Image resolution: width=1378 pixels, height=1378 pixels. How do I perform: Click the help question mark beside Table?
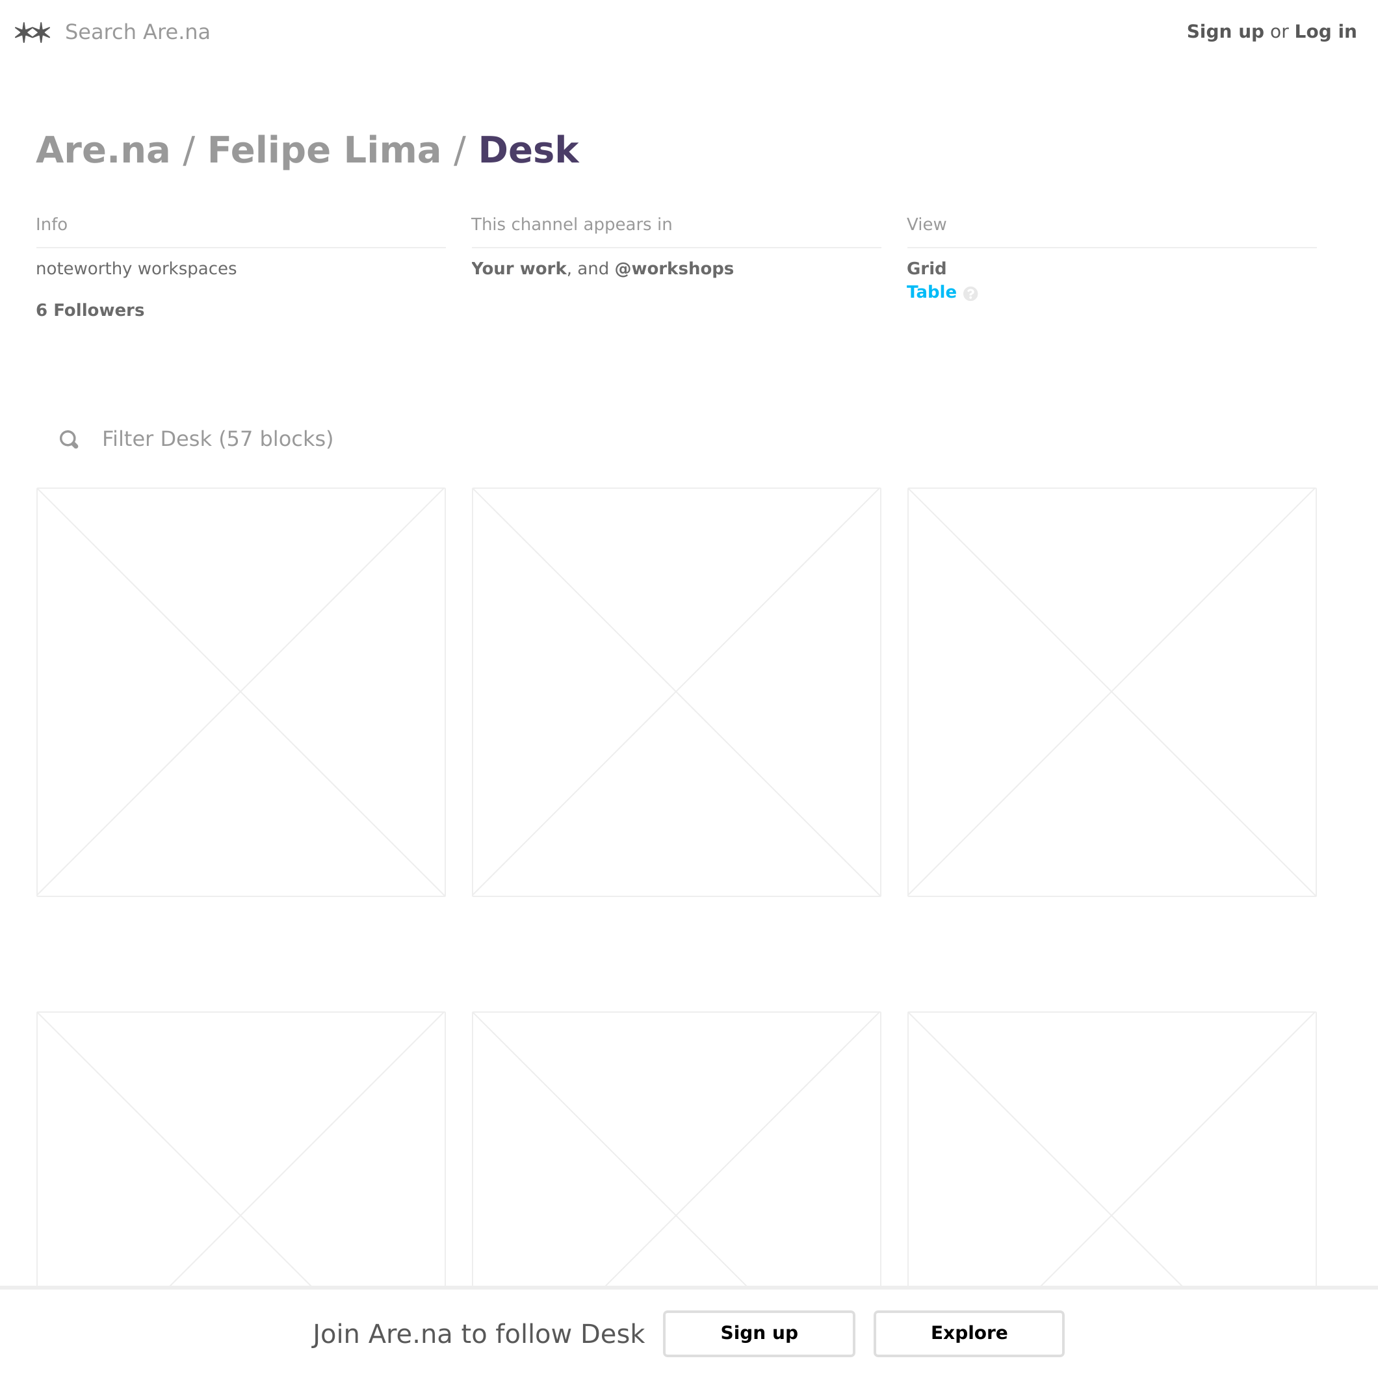coord(970,294)
